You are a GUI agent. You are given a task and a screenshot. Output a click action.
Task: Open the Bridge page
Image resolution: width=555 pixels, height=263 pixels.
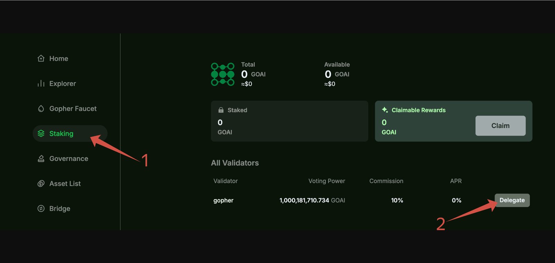(60, 208)
